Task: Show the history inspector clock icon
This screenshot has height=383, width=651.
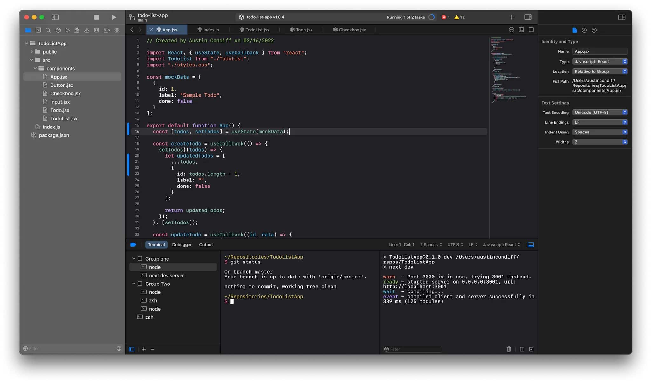Action: click(x=584, y=30)
